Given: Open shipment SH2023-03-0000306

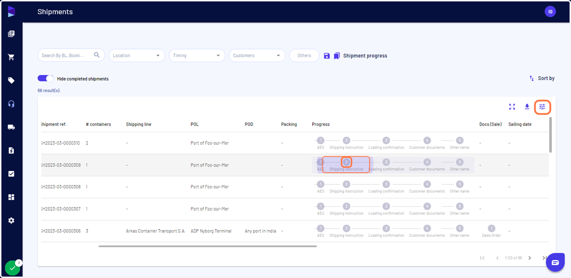Looking at the screenshot, I should coord(61,231).
